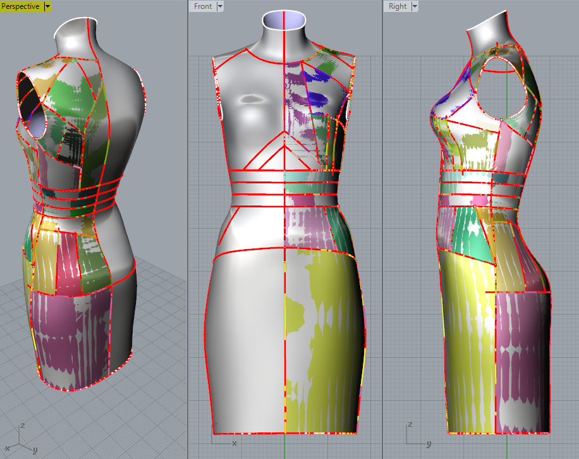Open the Front viewport dropdown arrow
Viewport: 579px width, 459px height.
point(220,6)
